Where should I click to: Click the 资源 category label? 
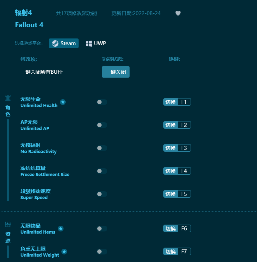pos(8,237)
